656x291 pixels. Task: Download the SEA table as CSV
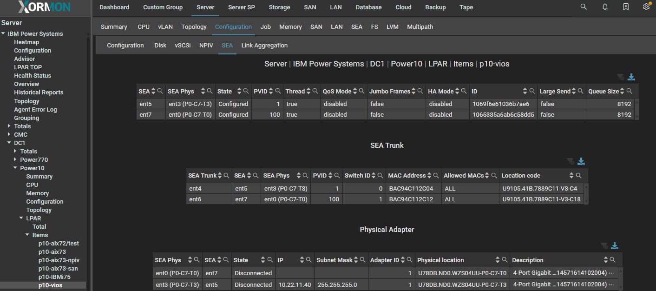pos(631,77)
